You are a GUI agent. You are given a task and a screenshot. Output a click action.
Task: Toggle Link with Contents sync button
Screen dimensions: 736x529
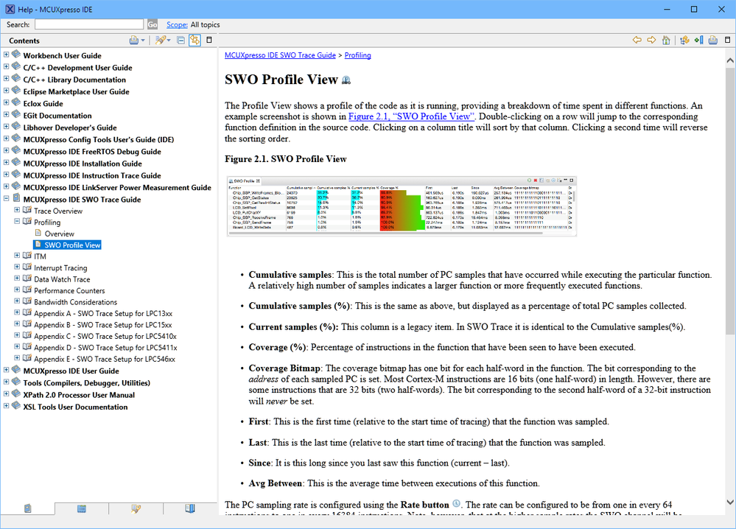(x=194, y=41)
